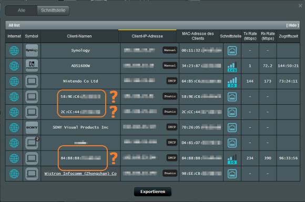Click internet globe in the 84:B8:B8 row
This screenshot has width=305, height=202.
tap(14, 158)
